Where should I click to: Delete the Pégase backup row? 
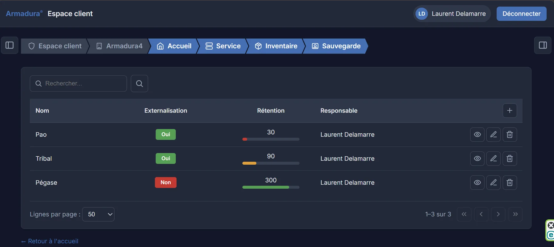[x=510, y=182]
